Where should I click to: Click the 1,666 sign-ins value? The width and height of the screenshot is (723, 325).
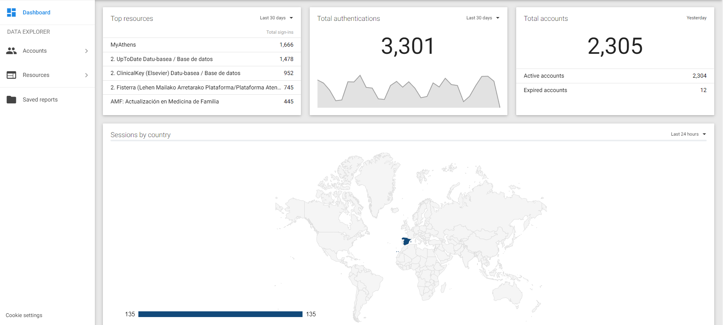click(x=287, y=45)
